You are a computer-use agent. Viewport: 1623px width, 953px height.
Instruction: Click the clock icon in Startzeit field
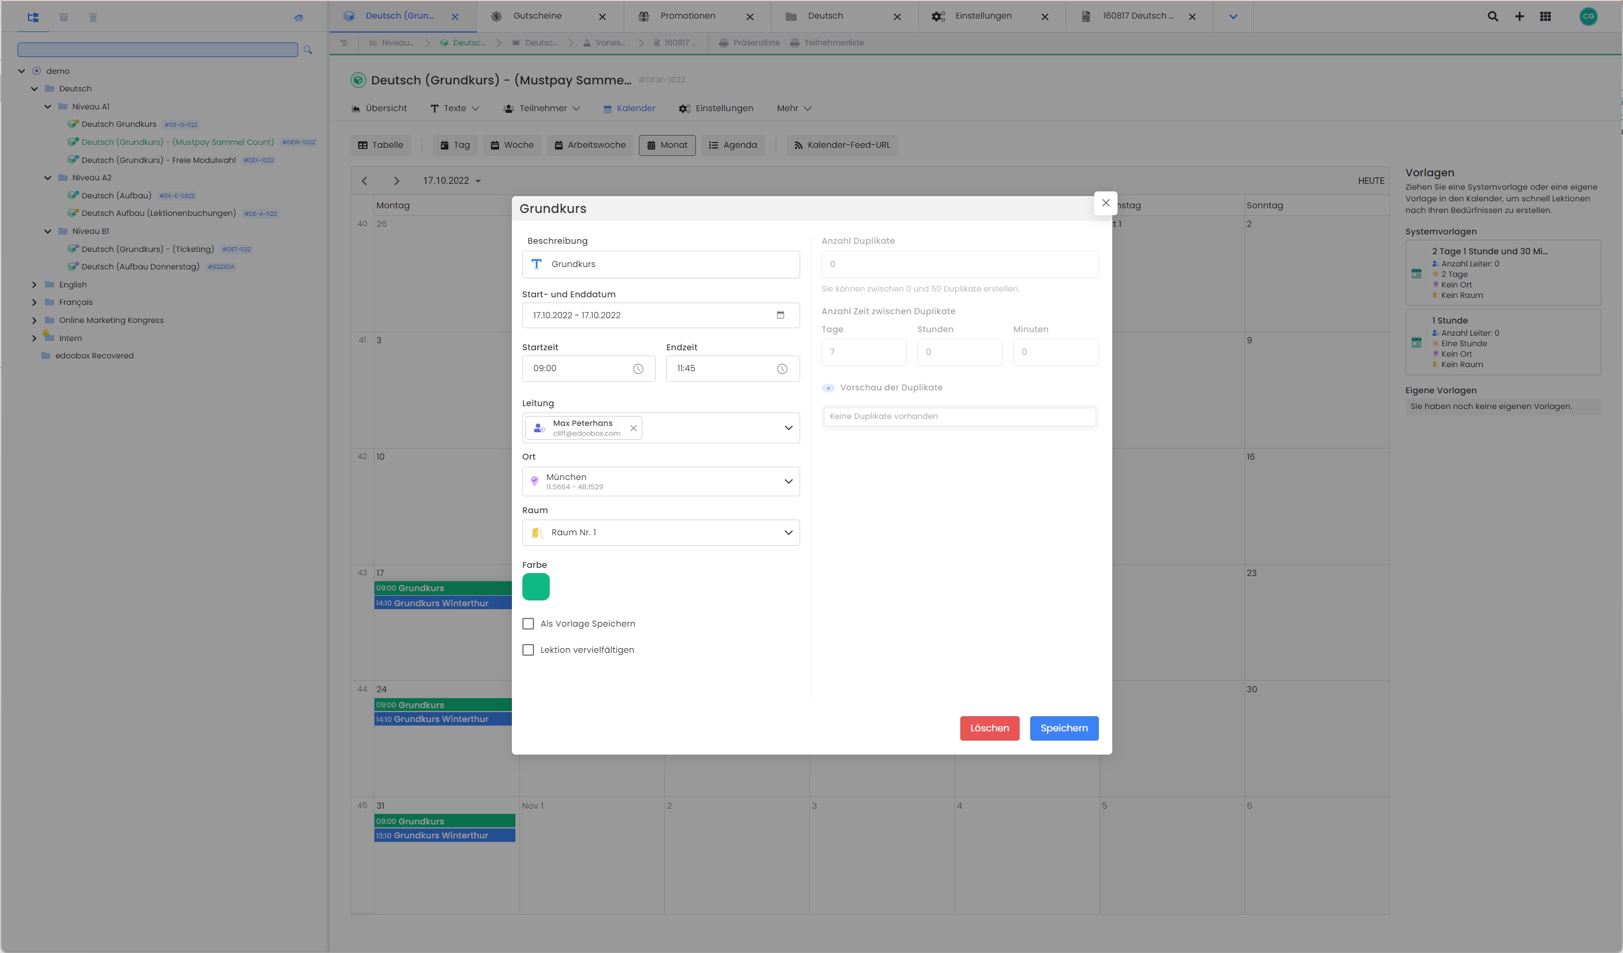(638, 369)
